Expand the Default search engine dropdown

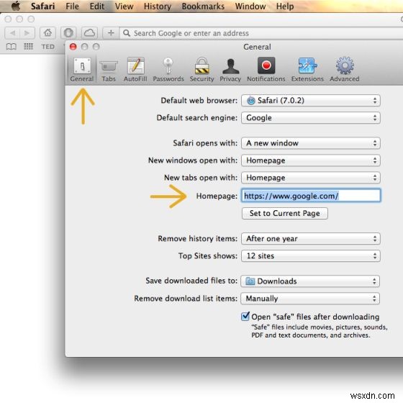(x=311, y=118)
